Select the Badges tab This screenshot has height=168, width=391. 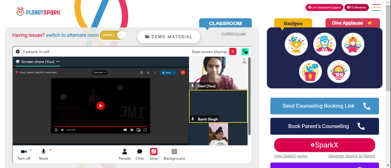coord(293,23)
